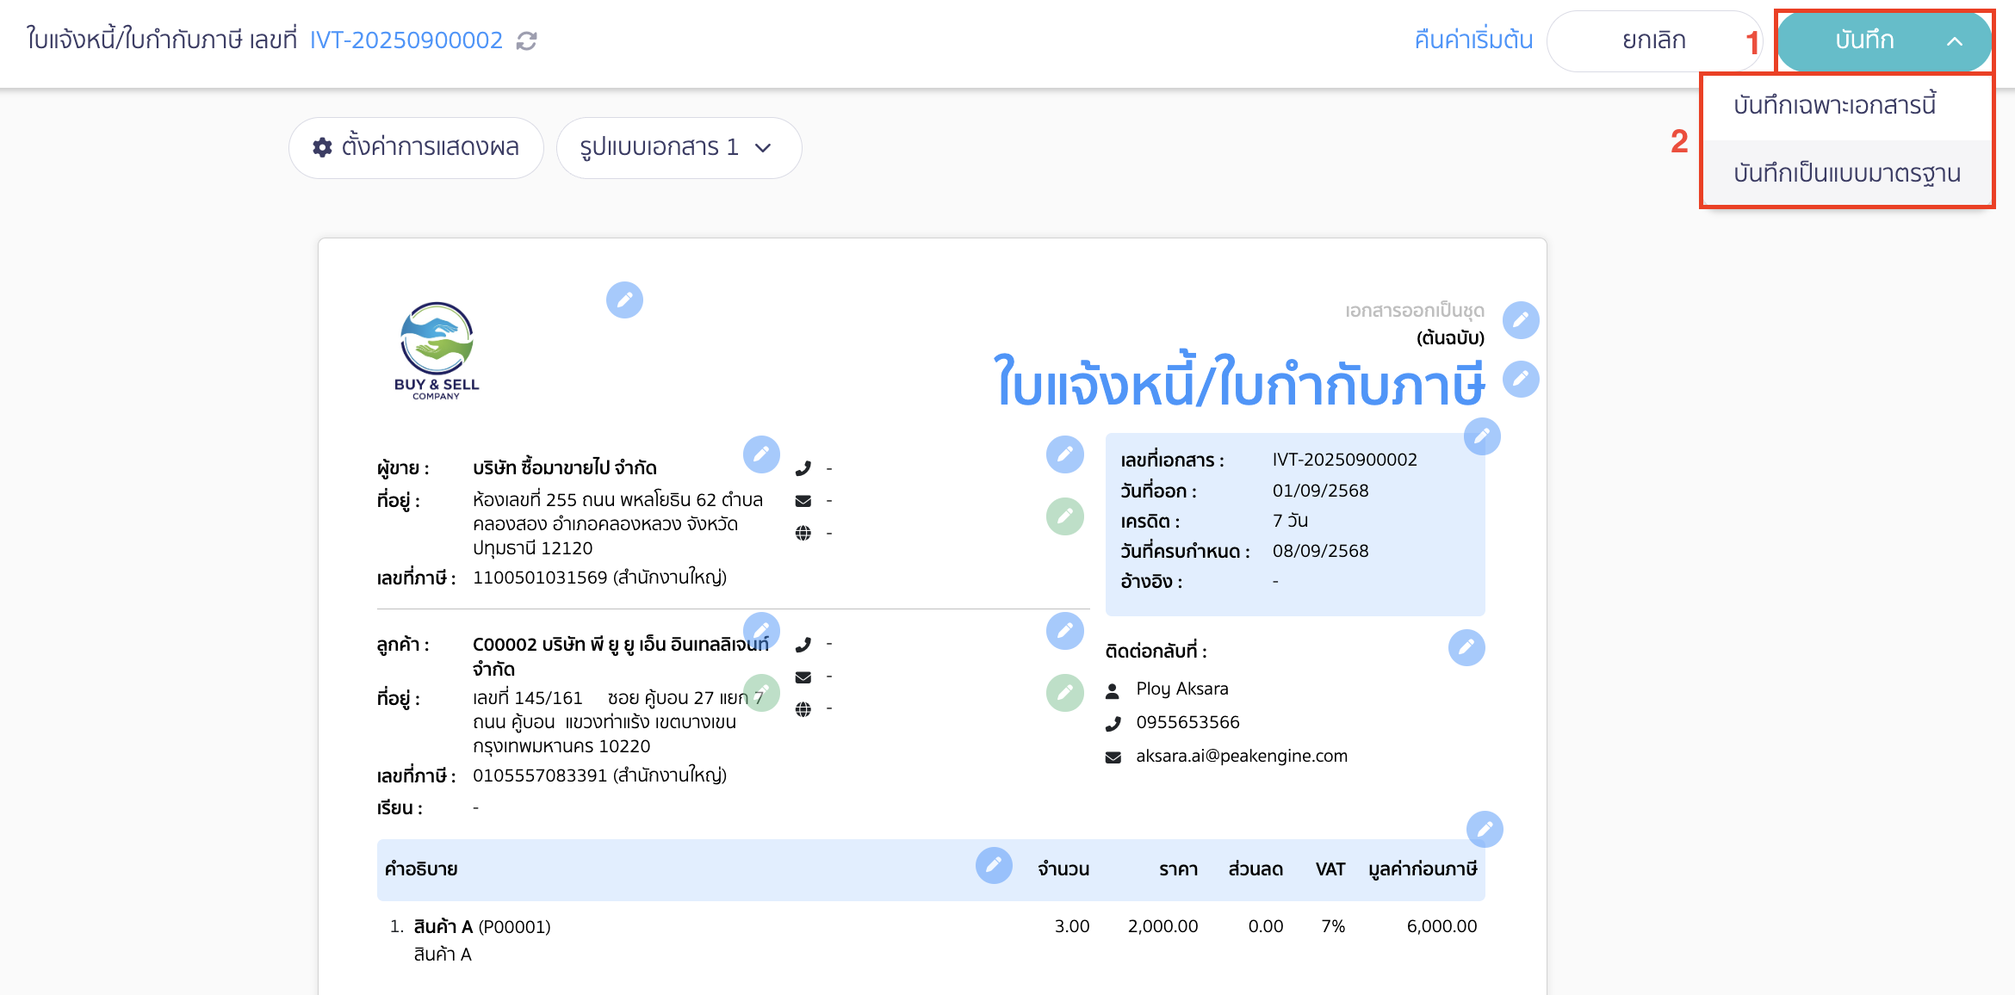Click the ยกเลิก cancel button
Image resolution: width=2015 pixels, height=995 pixels.
[x=1653, y=40]
